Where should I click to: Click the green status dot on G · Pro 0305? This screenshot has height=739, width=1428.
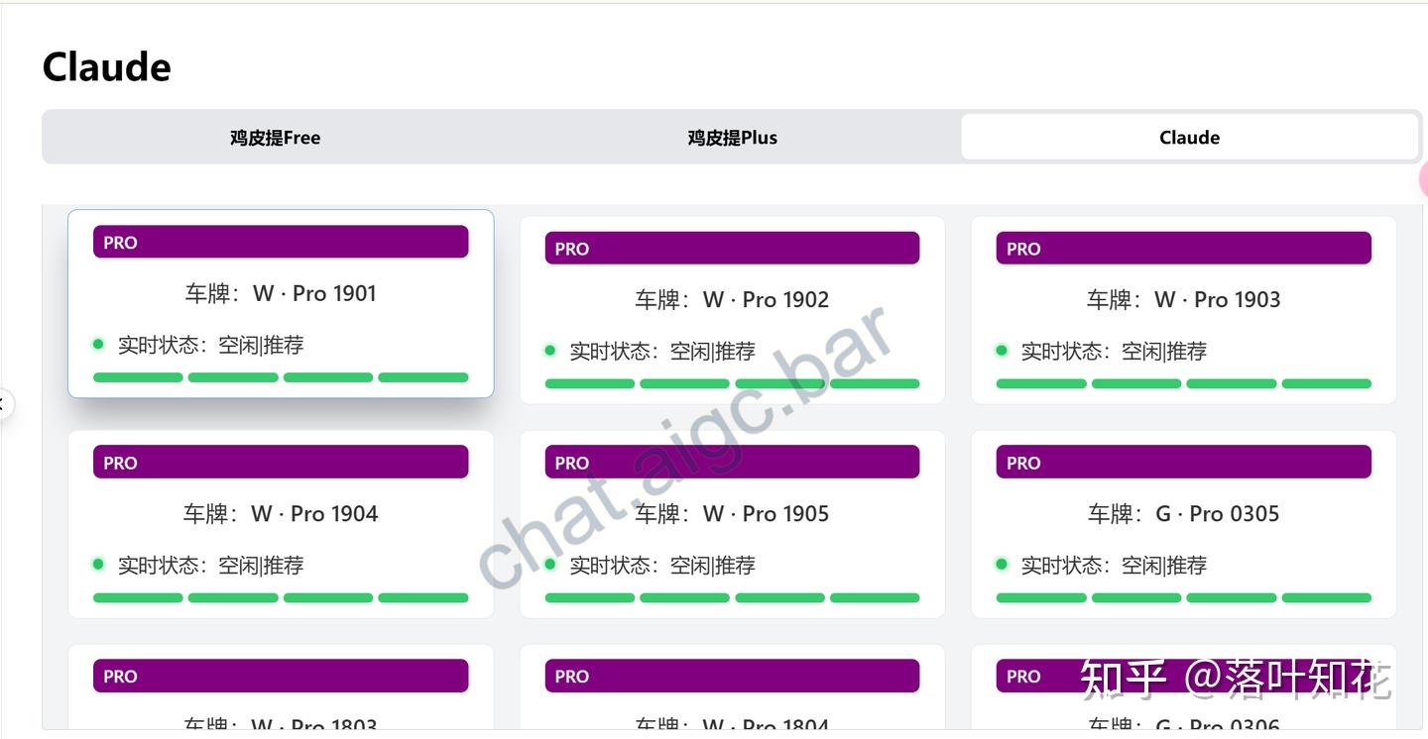coord(1002,564)
